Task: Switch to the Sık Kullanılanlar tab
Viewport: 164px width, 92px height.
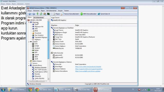Action: (x=38, y=17)
